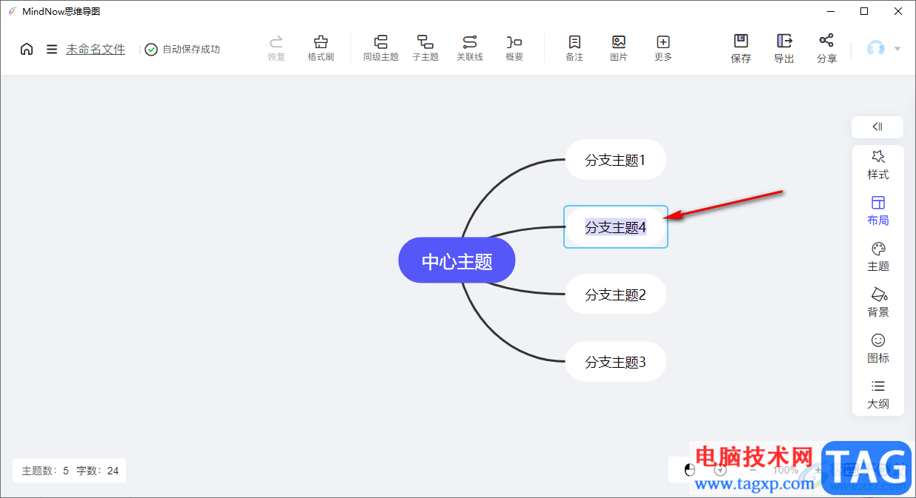Export the mind map 导出
This screenshot has width=916, height=498.
(784, 49)
